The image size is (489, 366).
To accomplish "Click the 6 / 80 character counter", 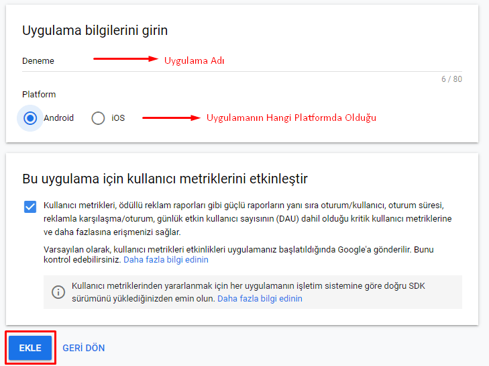I will (x=451, y=79).
